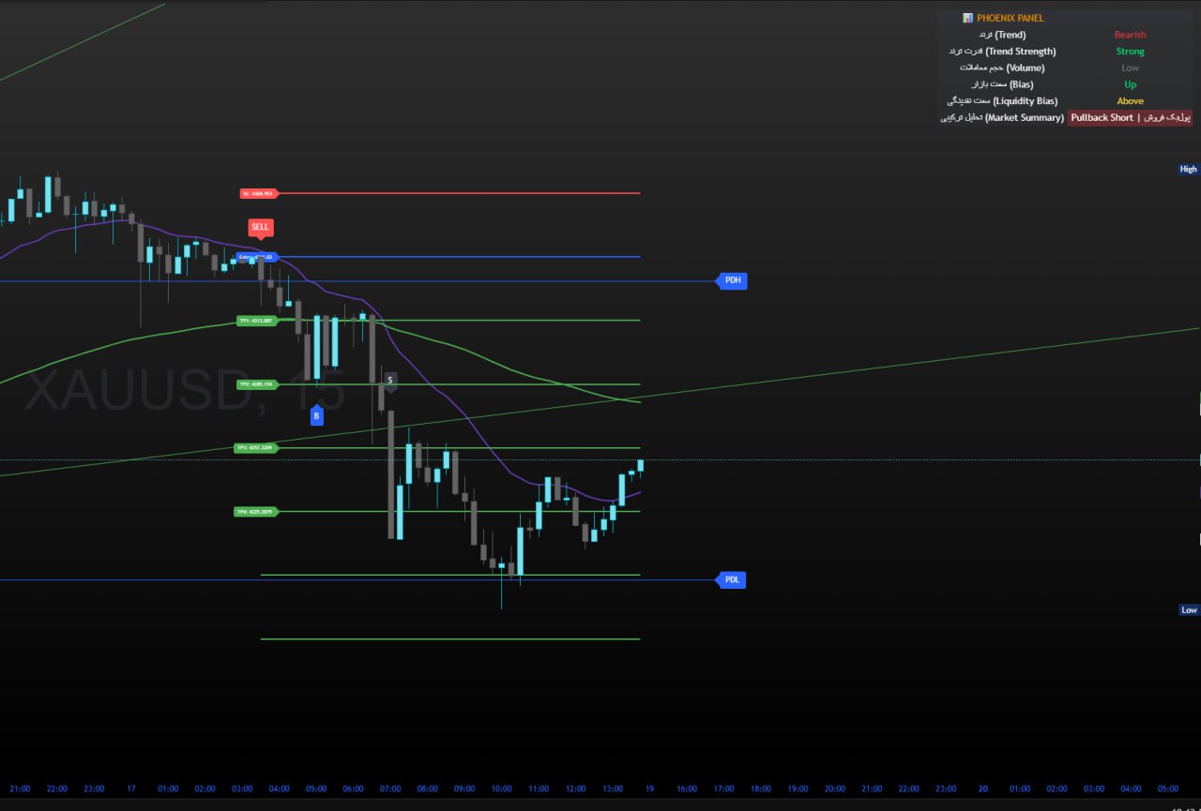Click the XAUUSD watermark text
1201x811 pixels.
136,391
